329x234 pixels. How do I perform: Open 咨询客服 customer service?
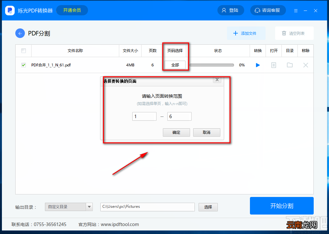tap(268, 10)
